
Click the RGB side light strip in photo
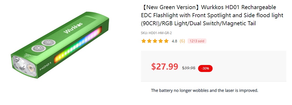pos(78,45)
